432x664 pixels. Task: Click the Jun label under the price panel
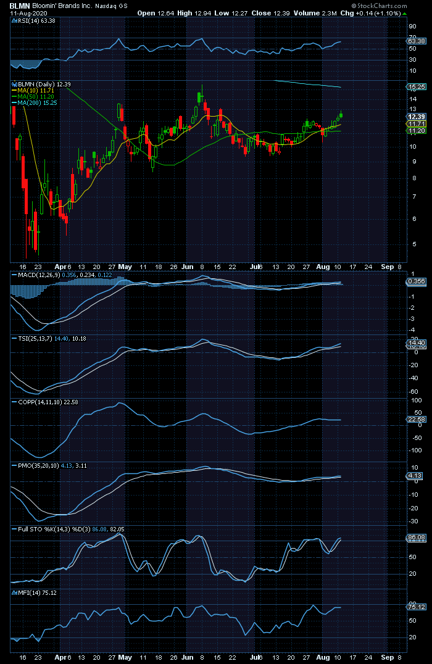tap(187, 267)
